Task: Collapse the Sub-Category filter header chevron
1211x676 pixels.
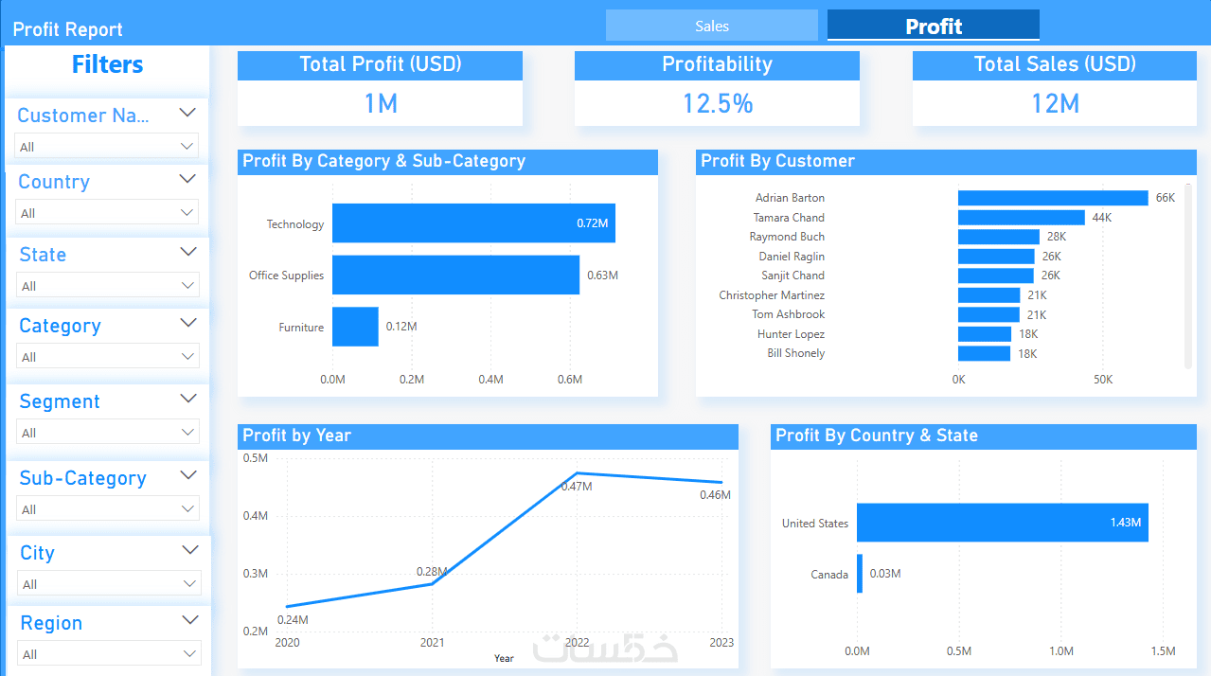Action: pyautogui.click(x=188, y=475)
